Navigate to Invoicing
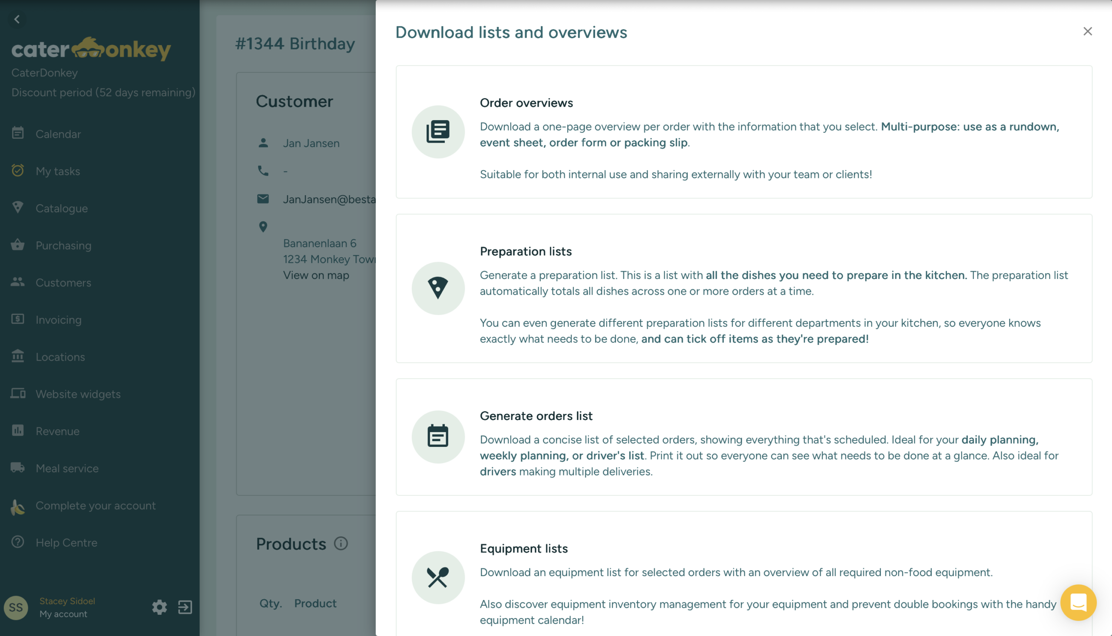1112x636 pixels. tap(59, 320)
